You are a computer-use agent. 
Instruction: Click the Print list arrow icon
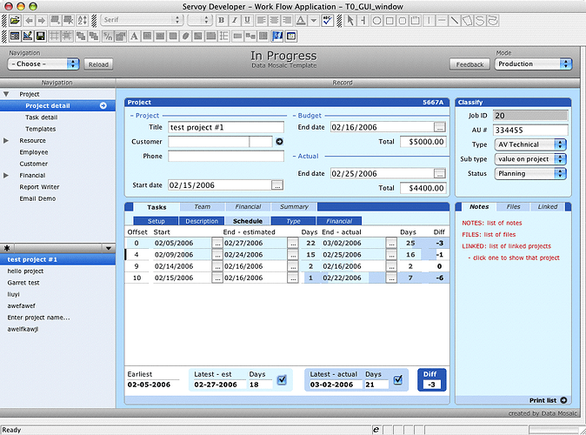point(563,400)
